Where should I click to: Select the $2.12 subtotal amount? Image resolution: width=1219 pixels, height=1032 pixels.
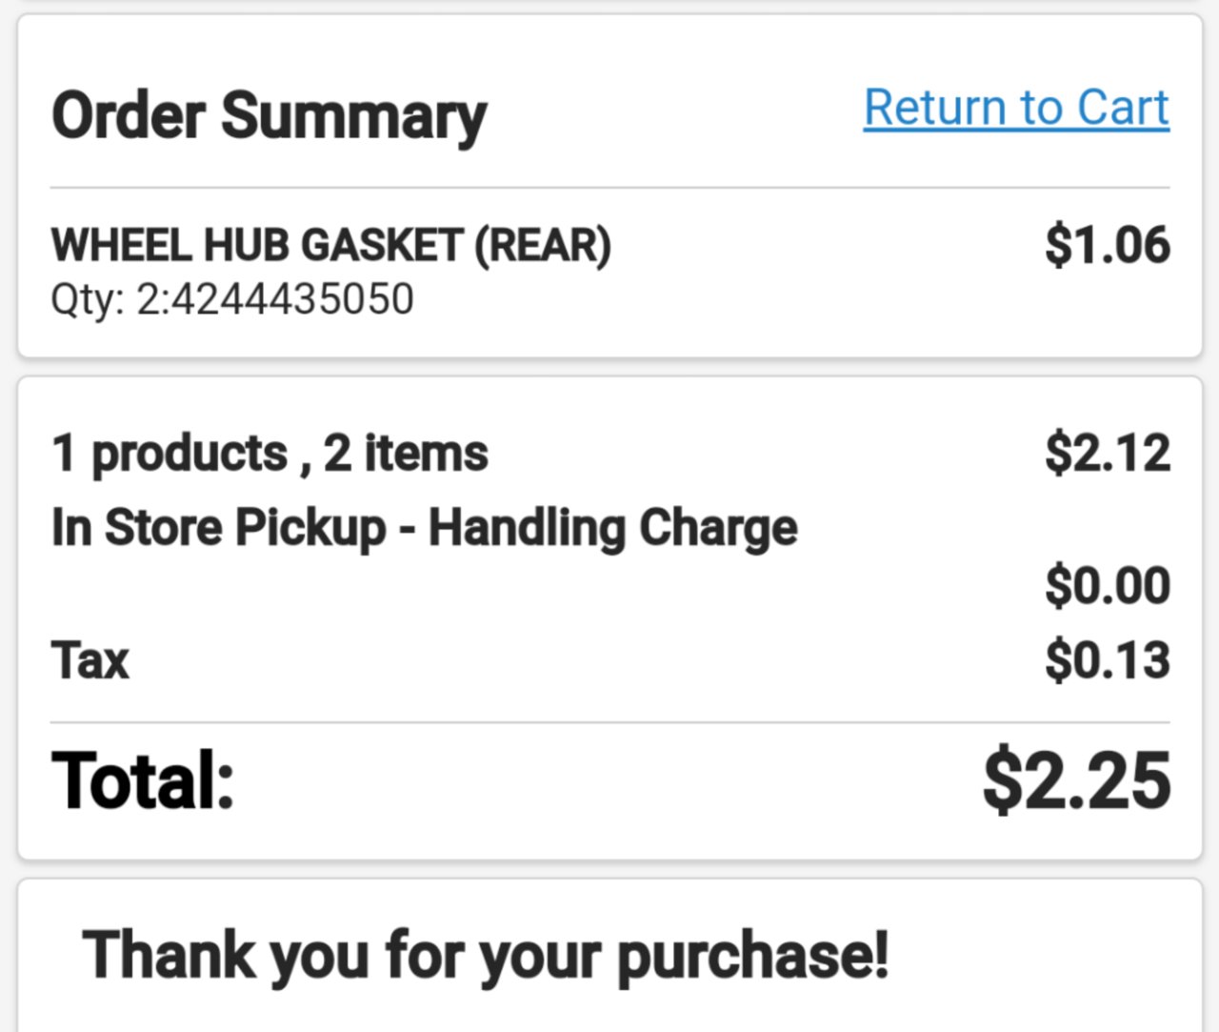click(x=1108, y=453)
